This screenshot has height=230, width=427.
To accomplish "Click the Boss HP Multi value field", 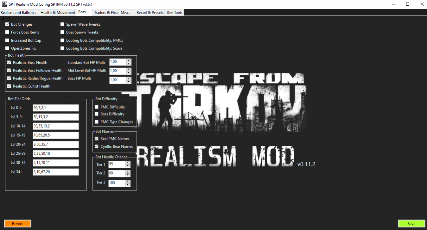I will (118, 80).
